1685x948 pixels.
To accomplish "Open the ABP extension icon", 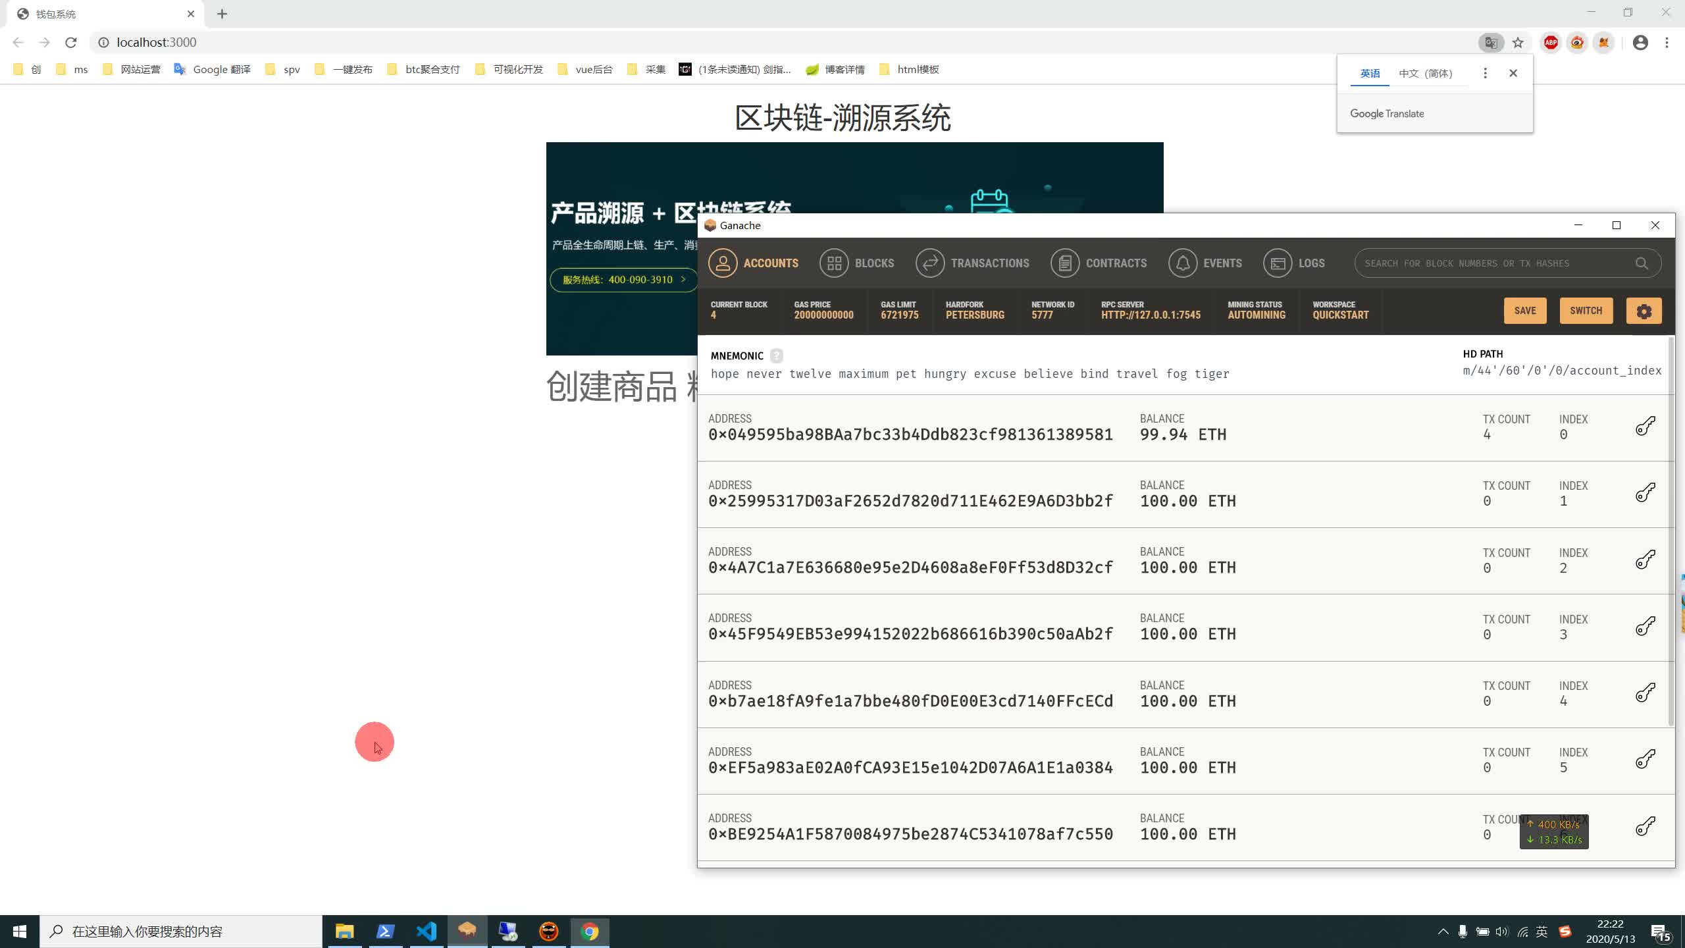I will tap(1551, 43).
